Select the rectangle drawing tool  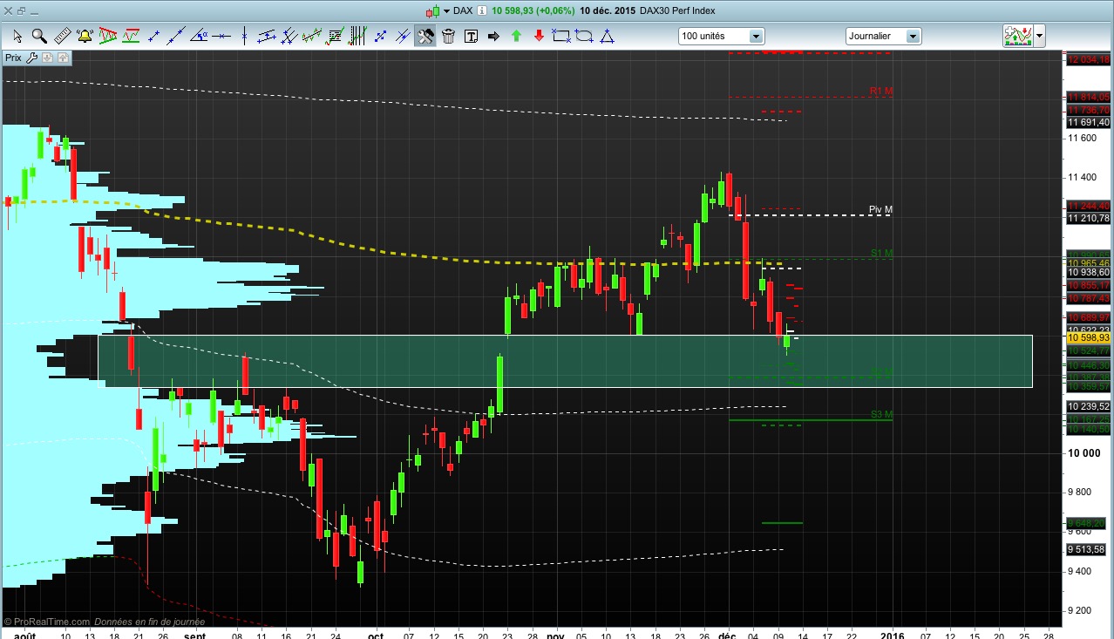pos(561,36)
